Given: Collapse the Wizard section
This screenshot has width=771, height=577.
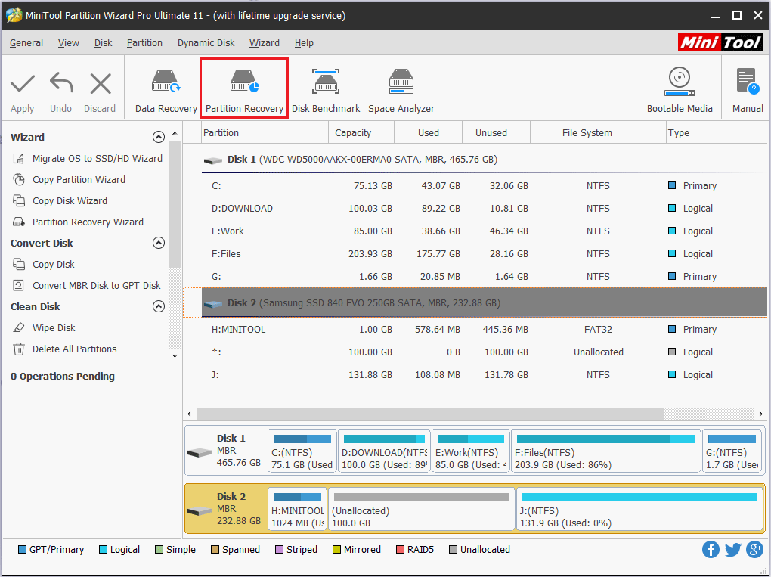Looking at the screenshot, I should (x=158, y=137).
